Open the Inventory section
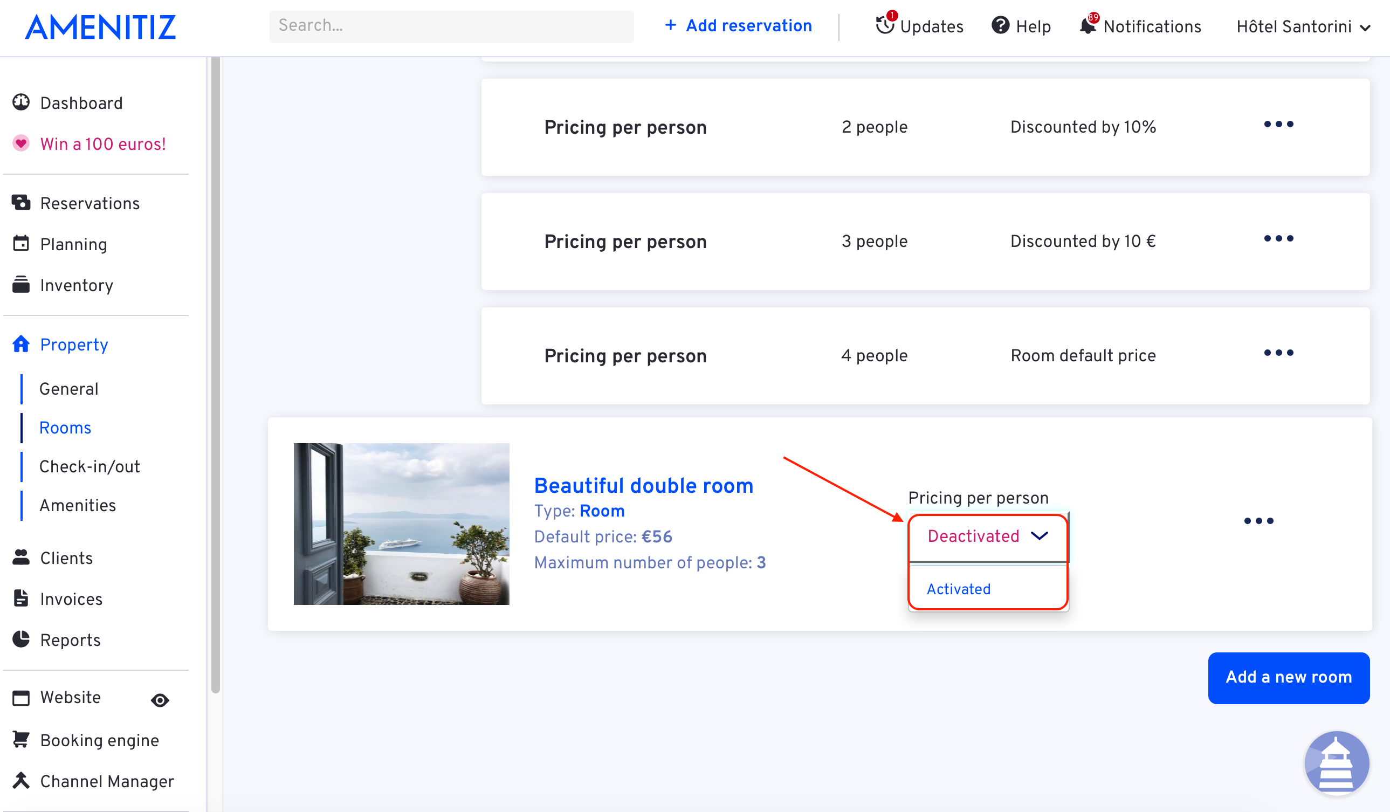Image resolution: width=1390 pixels, height=812 pixels. (77, 285)
